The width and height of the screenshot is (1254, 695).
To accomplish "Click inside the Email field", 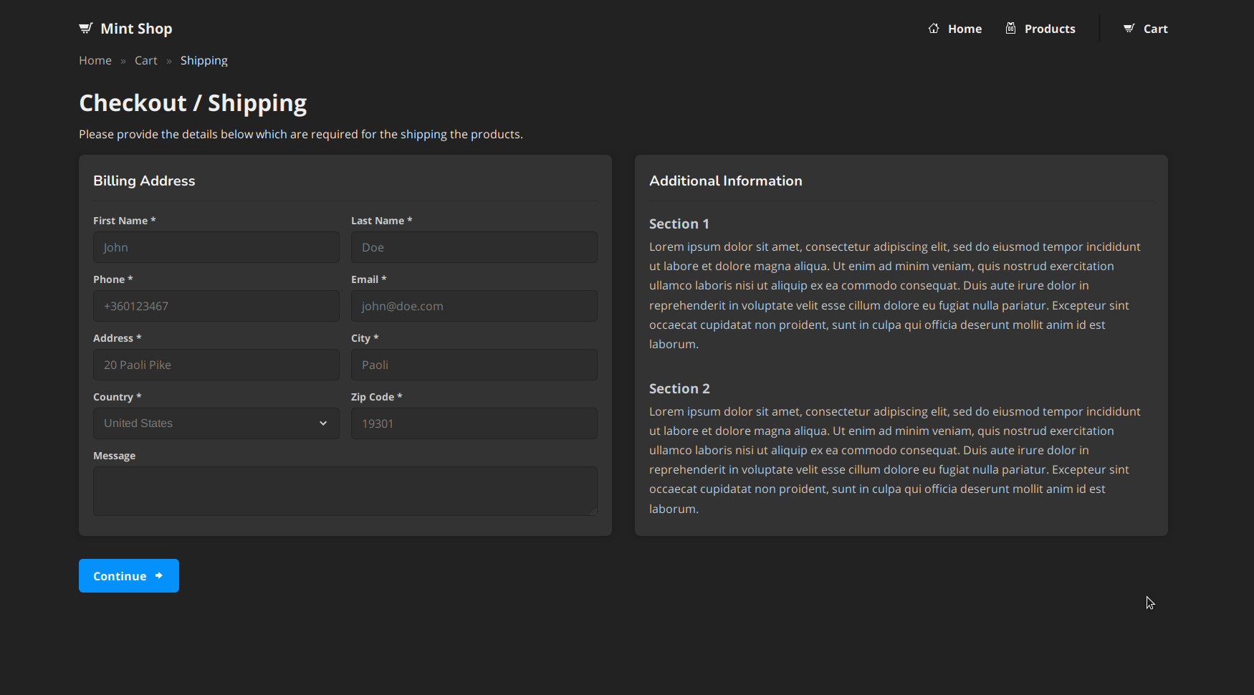I will pyautogui.click(x=474, y=305).
